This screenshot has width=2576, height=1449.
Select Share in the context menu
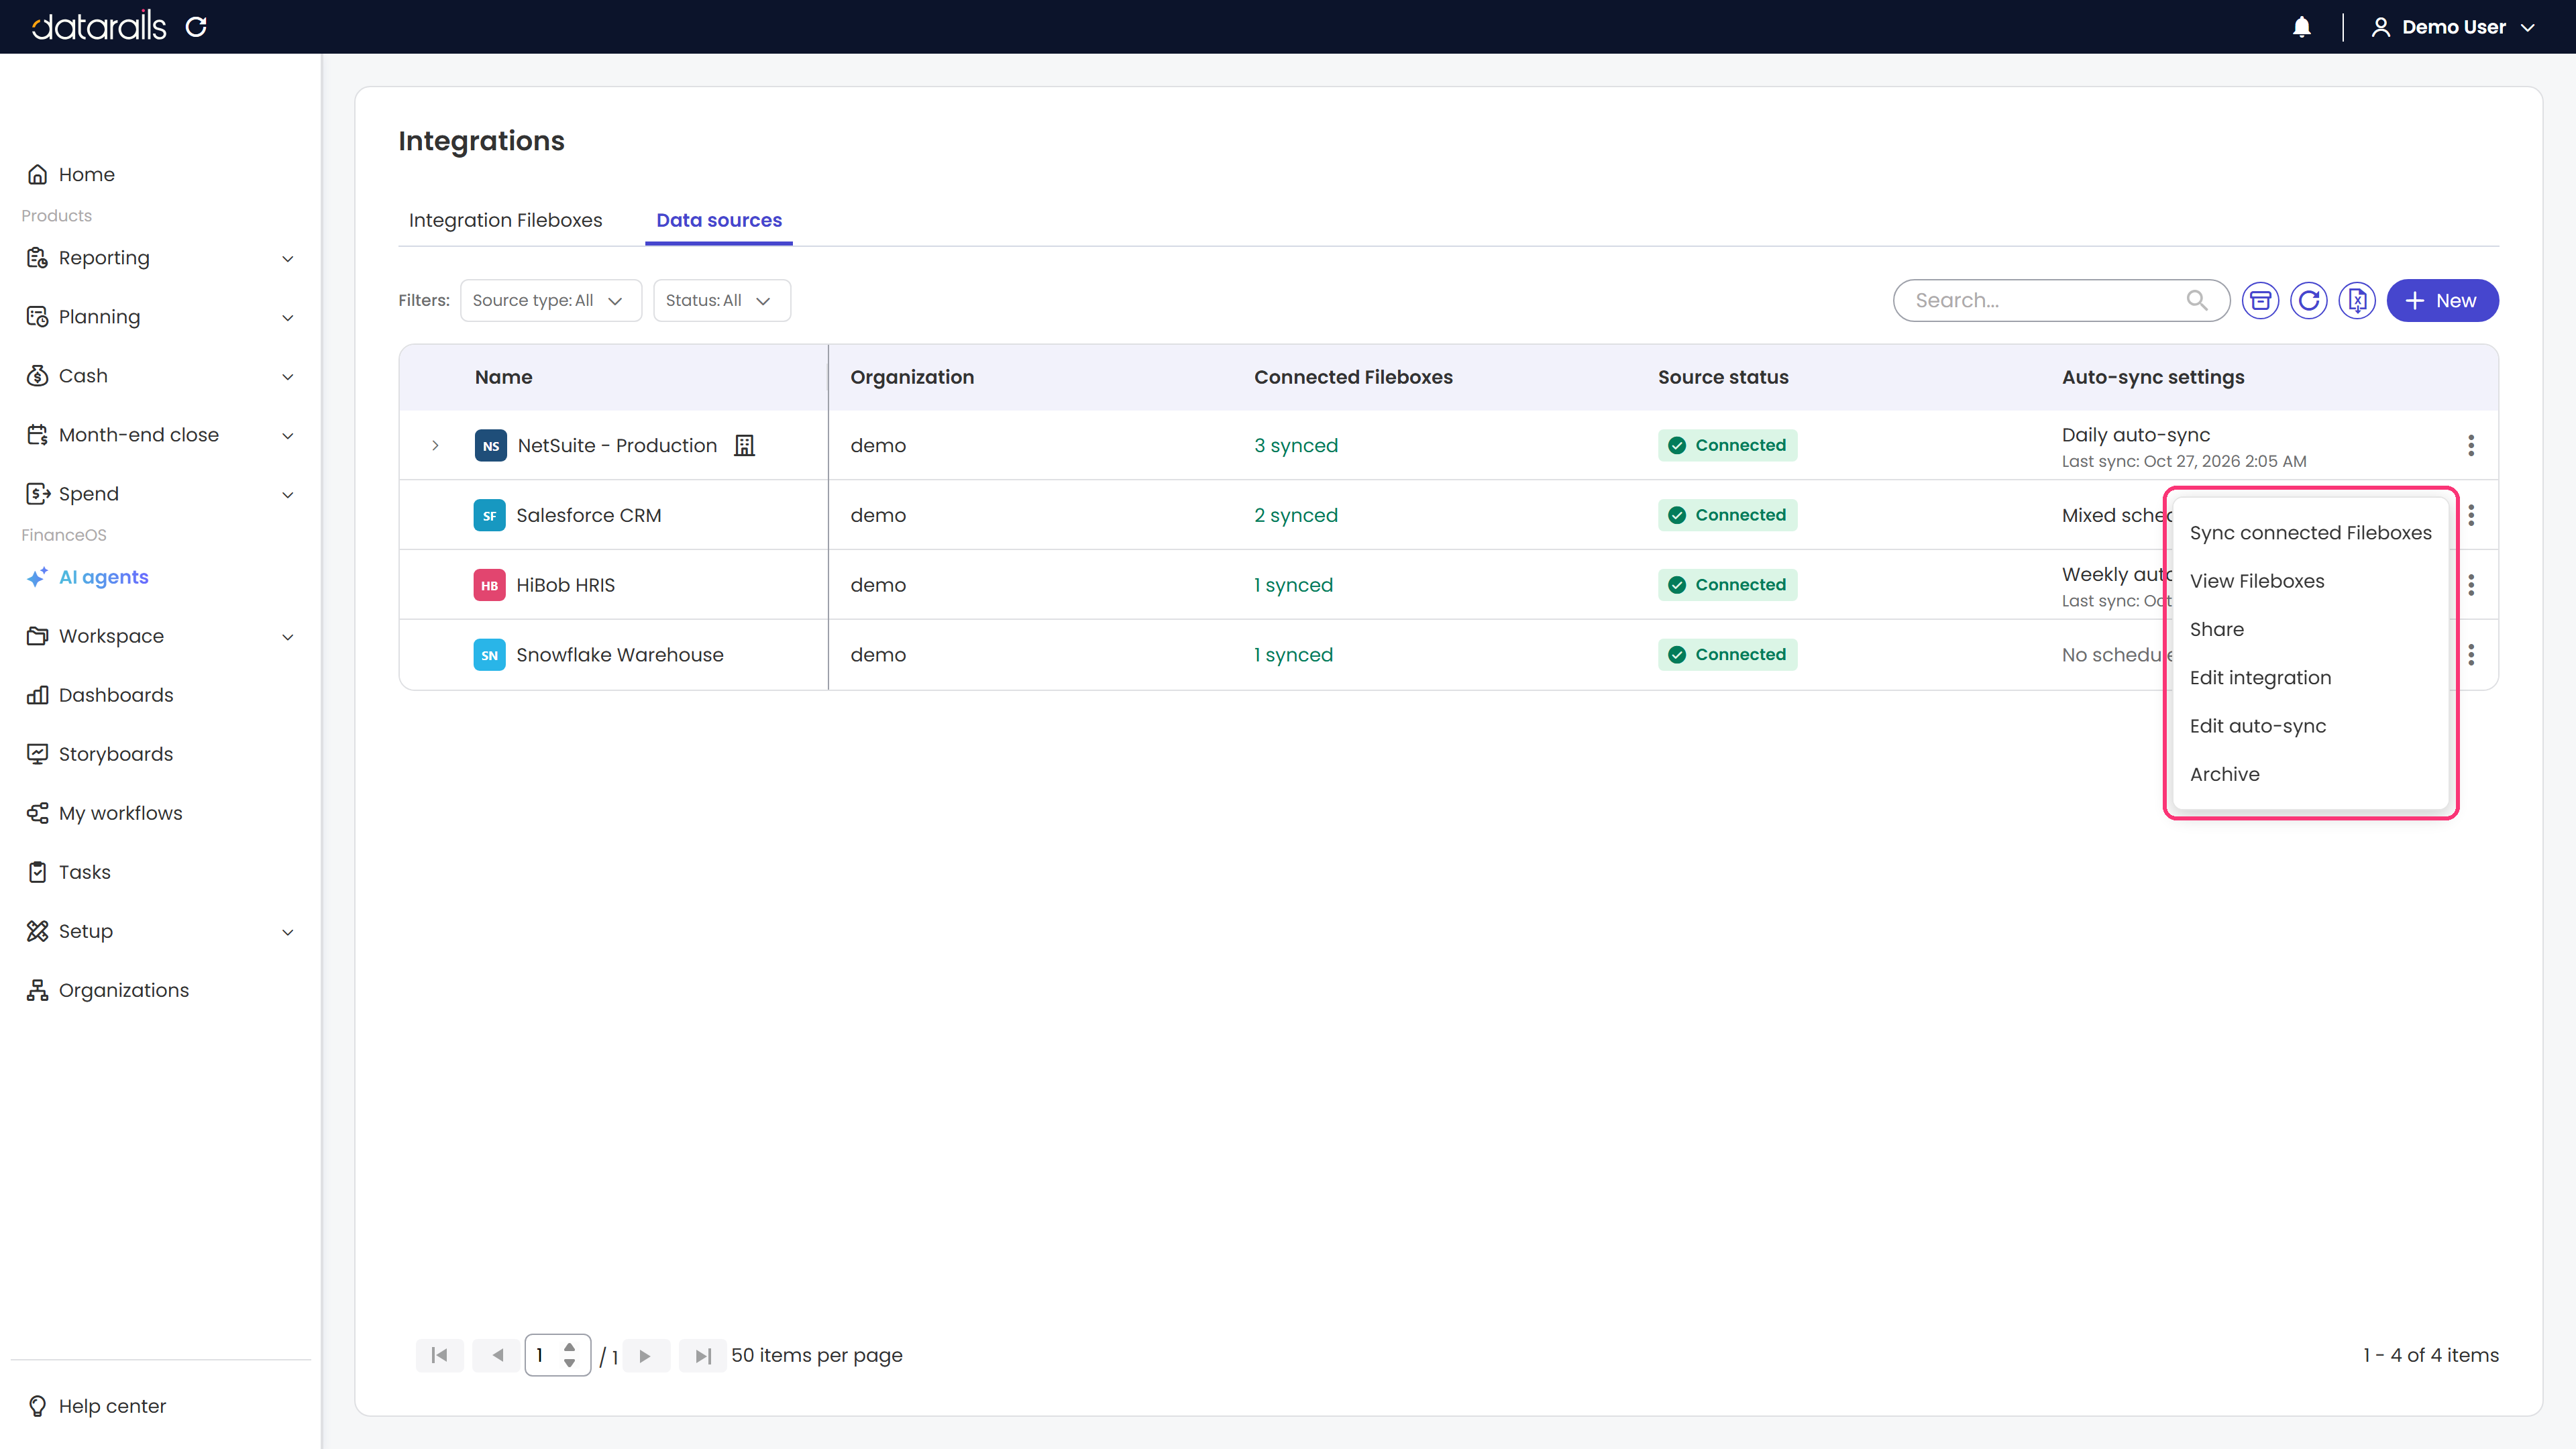point(2310,629)
